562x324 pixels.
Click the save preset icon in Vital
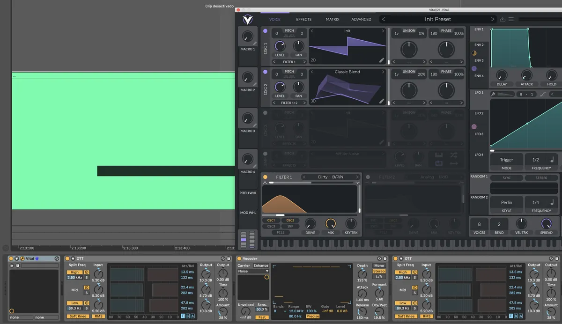point(503,19)
